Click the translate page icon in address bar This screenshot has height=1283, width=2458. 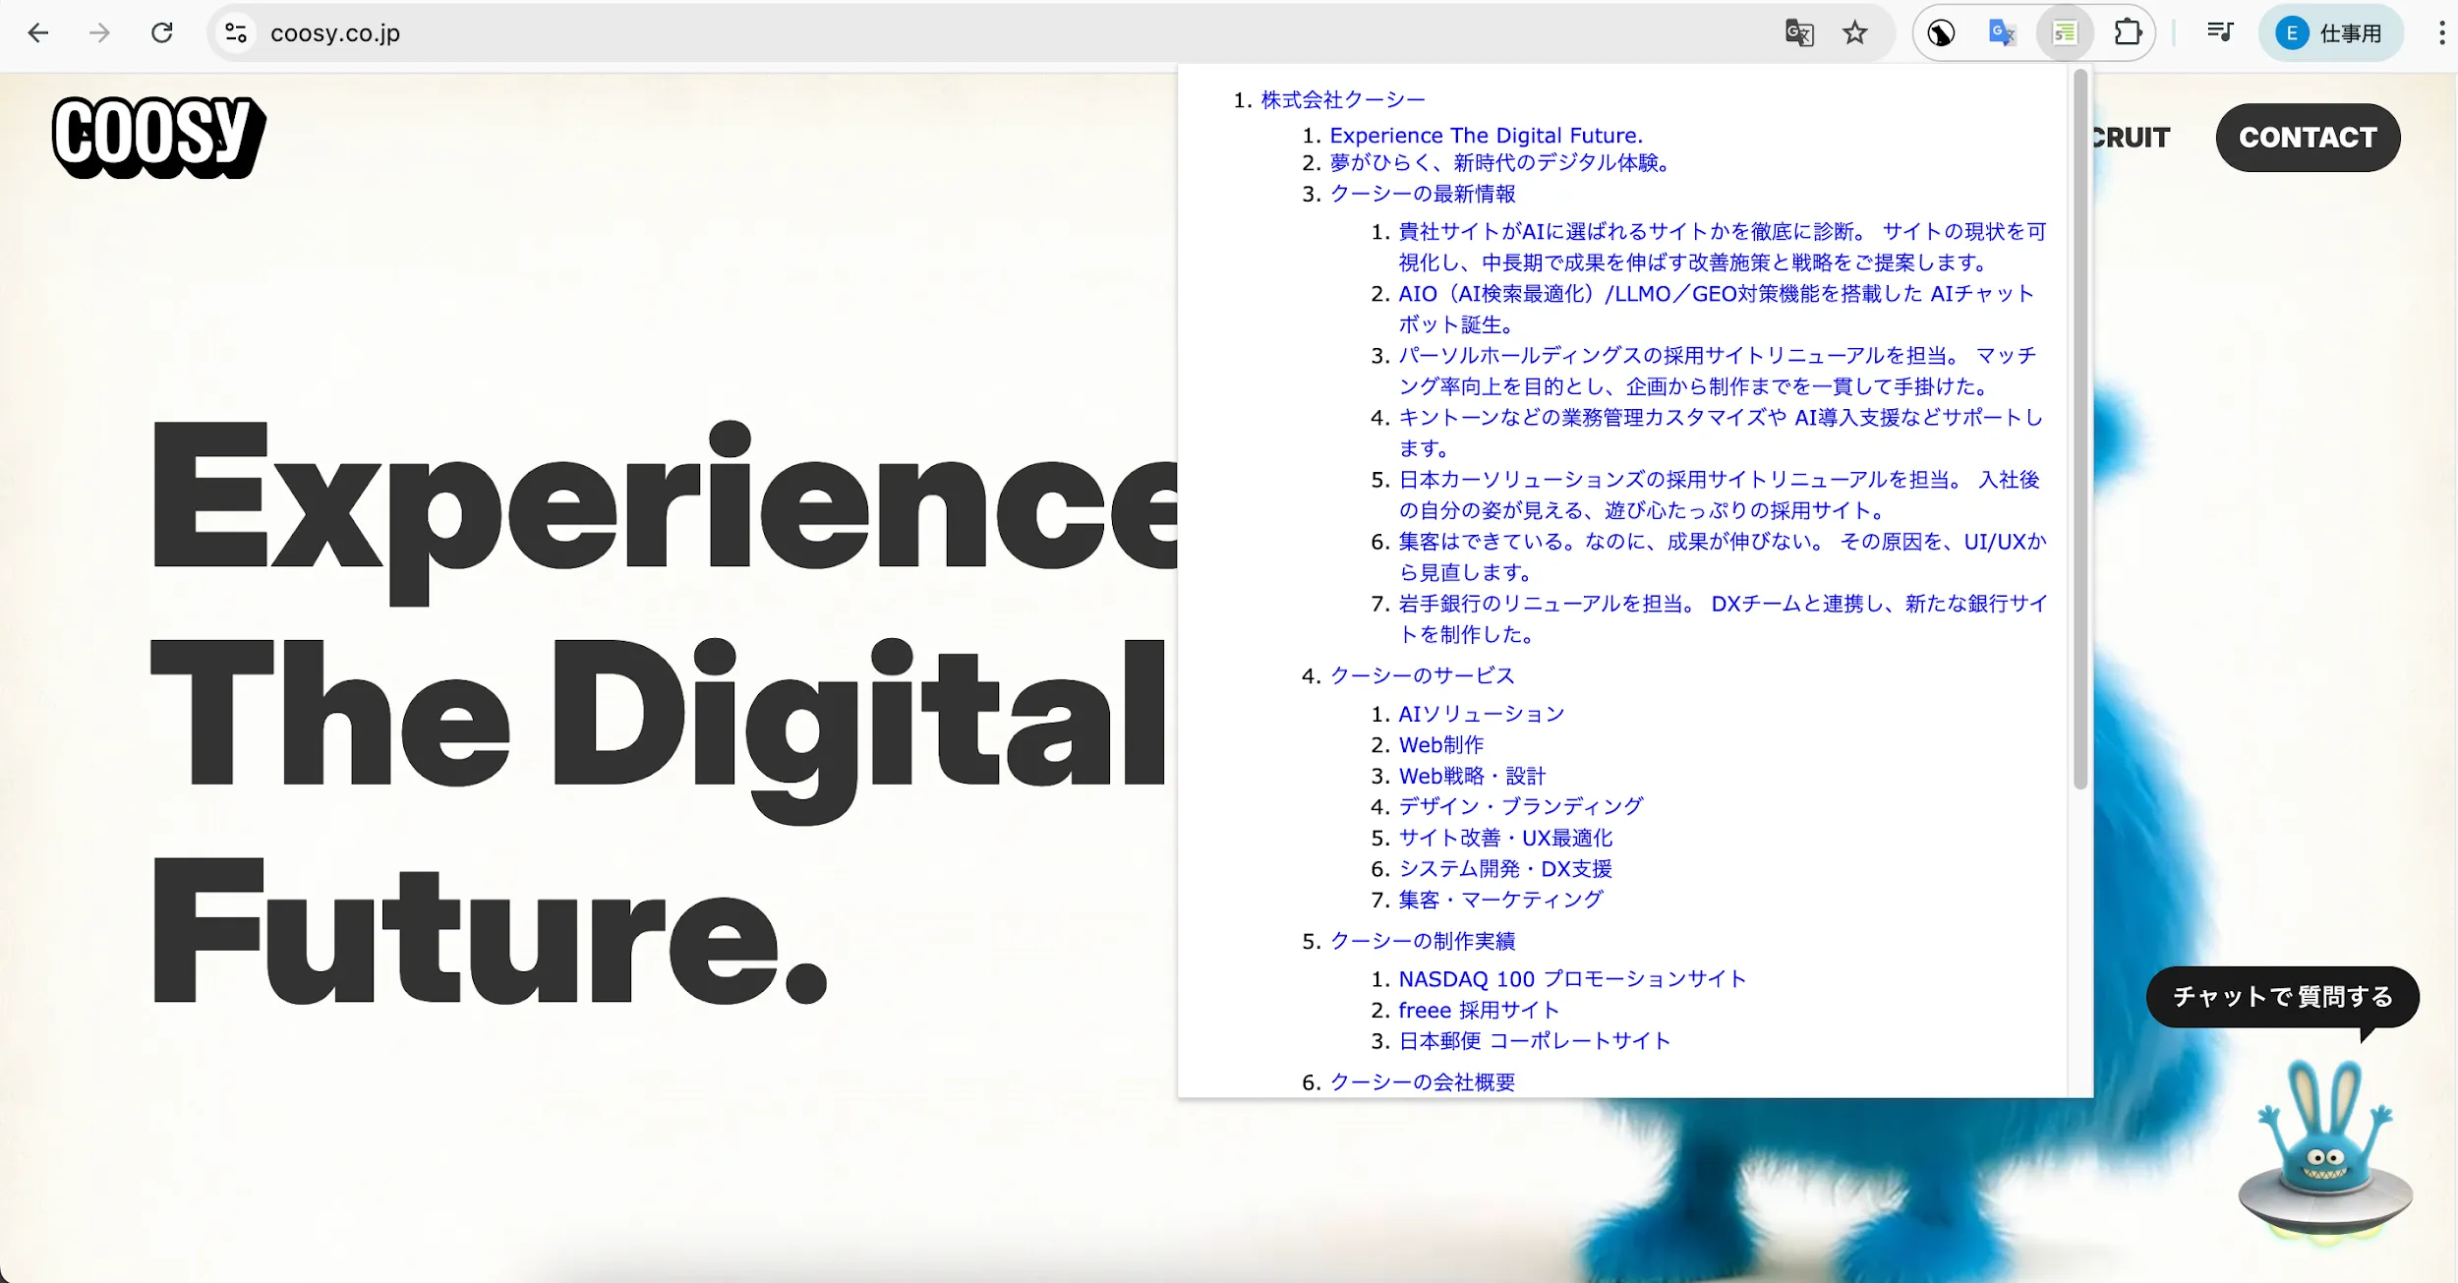click(x=1798, y=32)
